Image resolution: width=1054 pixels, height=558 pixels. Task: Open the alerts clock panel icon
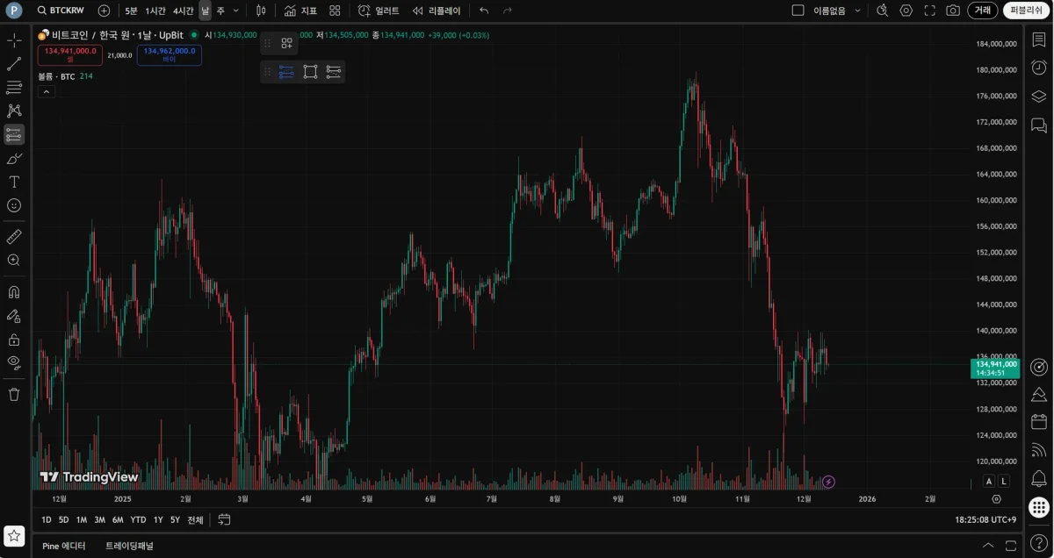pyautogui.click(x=1038, y=68)
